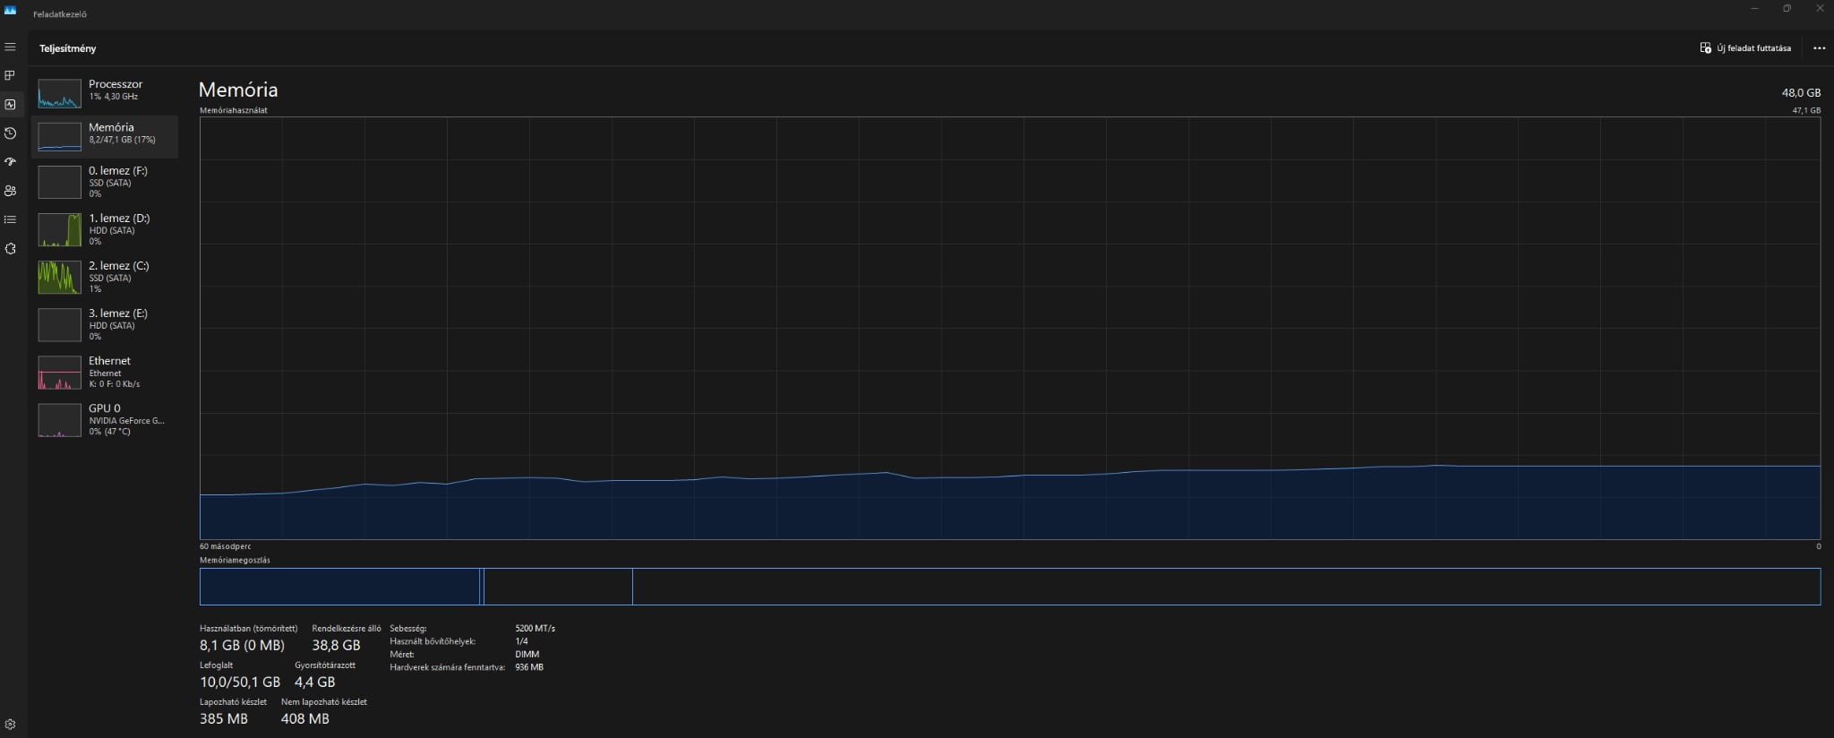Click the DIMM form factor value

(527, 655)
